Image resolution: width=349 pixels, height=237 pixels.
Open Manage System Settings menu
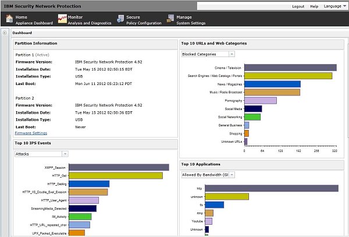191,20
